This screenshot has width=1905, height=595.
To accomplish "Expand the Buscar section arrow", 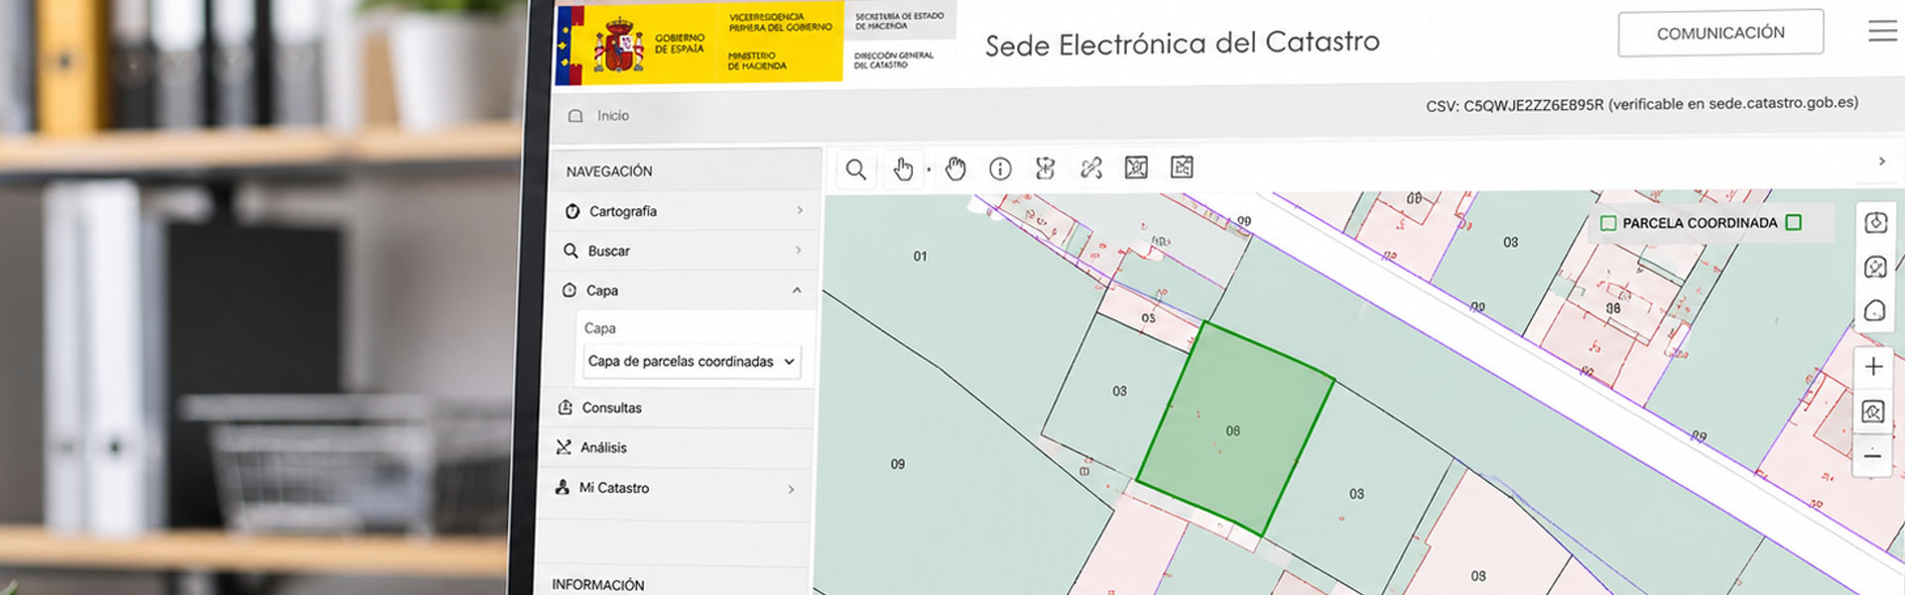I will click(x=799, y=250).
